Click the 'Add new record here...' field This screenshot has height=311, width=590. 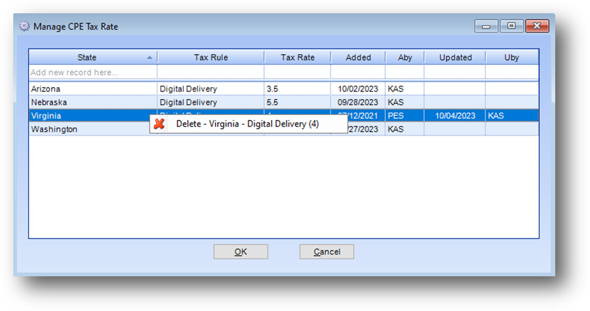93,72
